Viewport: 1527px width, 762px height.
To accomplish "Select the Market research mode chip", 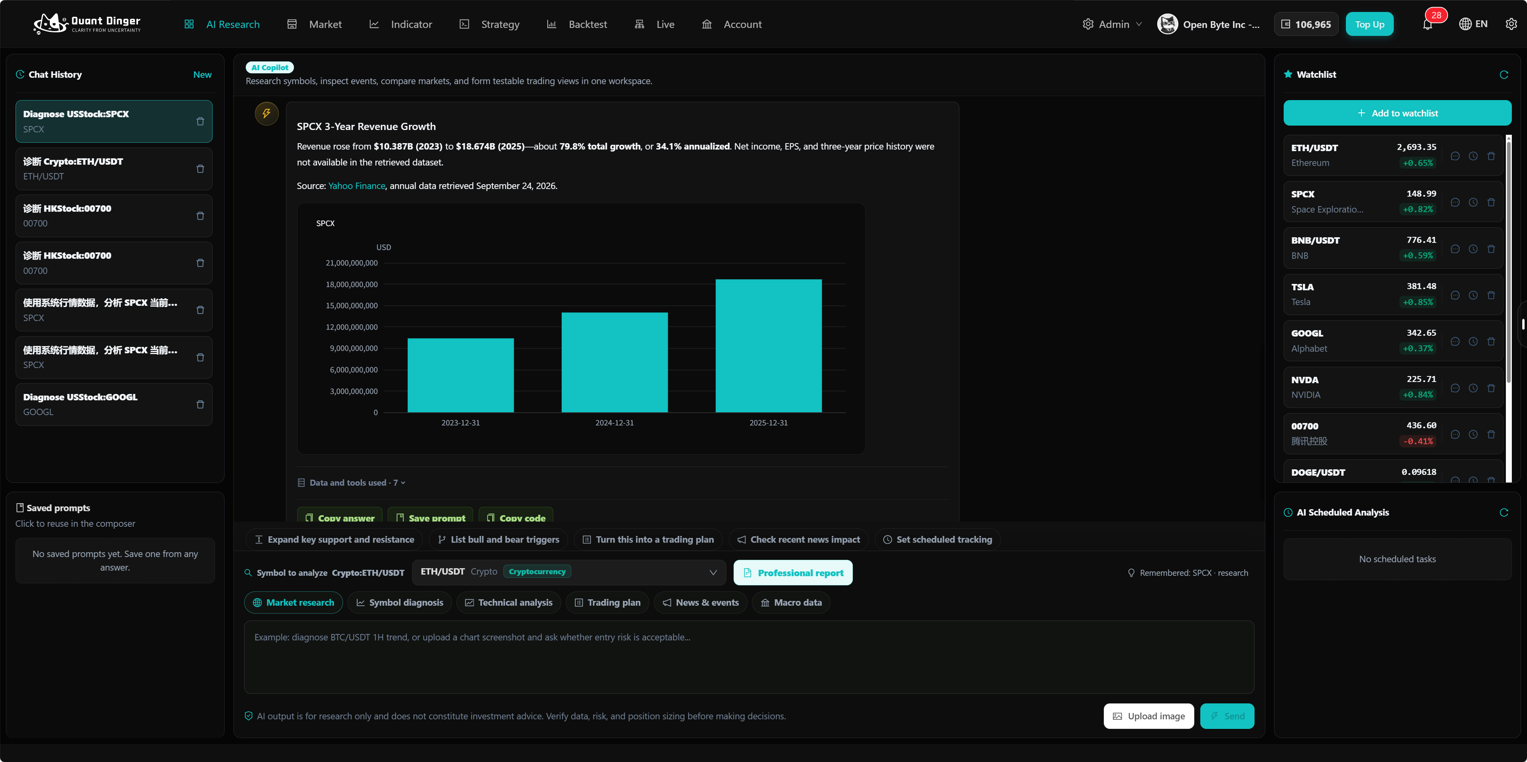I will tap(294, 603).
